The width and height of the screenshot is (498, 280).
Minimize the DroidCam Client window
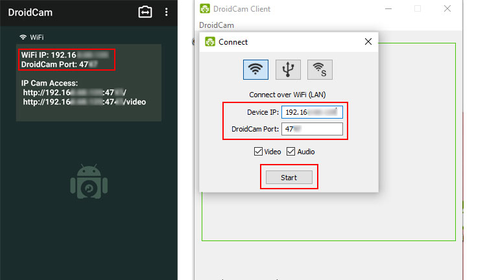(x=388, y=8)
